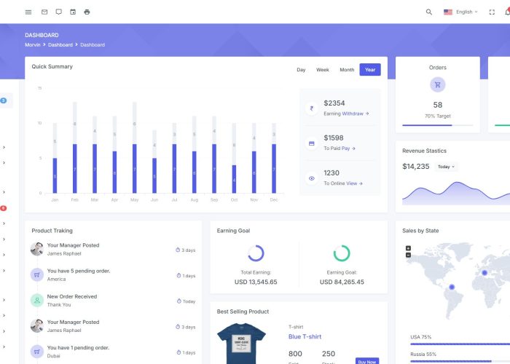
Task: Click the To Online View link
Action: pyautogui.click(x=354, y=183)
